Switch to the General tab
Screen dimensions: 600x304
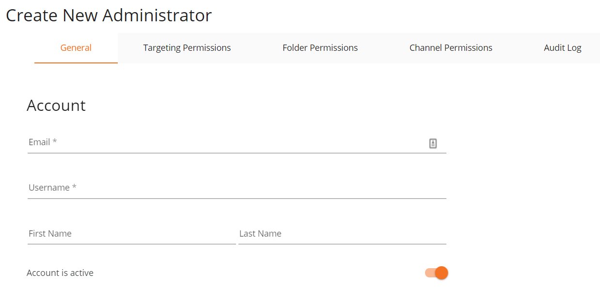[76, 48]
